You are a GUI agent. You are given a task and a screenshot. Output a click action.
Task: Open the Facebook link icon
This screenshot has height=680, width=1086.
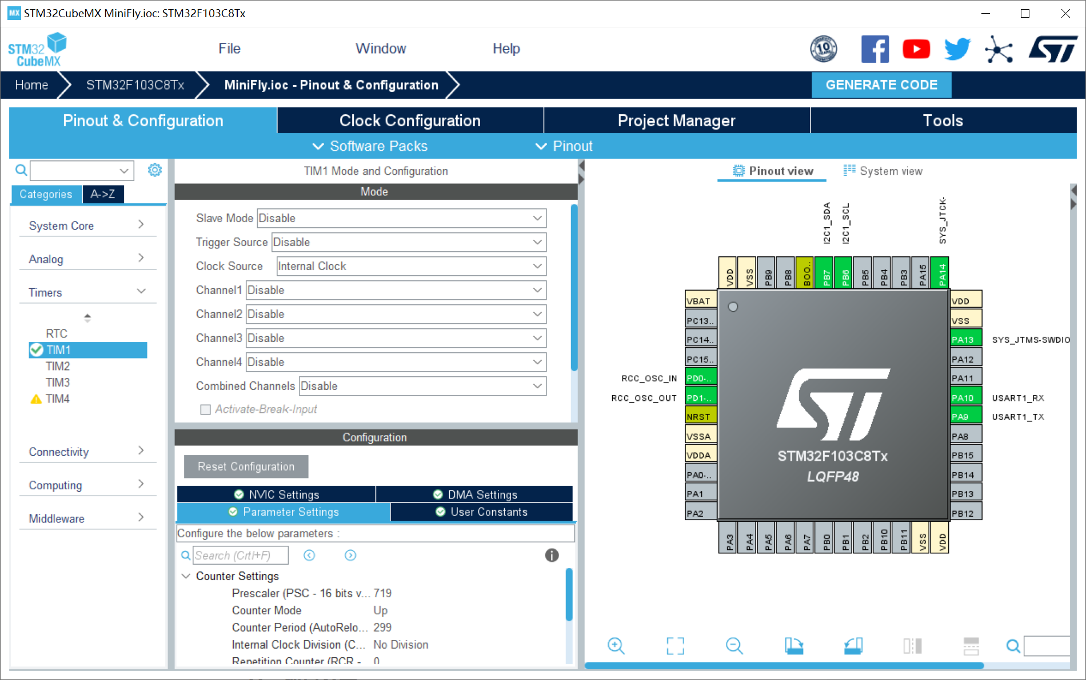875,49
